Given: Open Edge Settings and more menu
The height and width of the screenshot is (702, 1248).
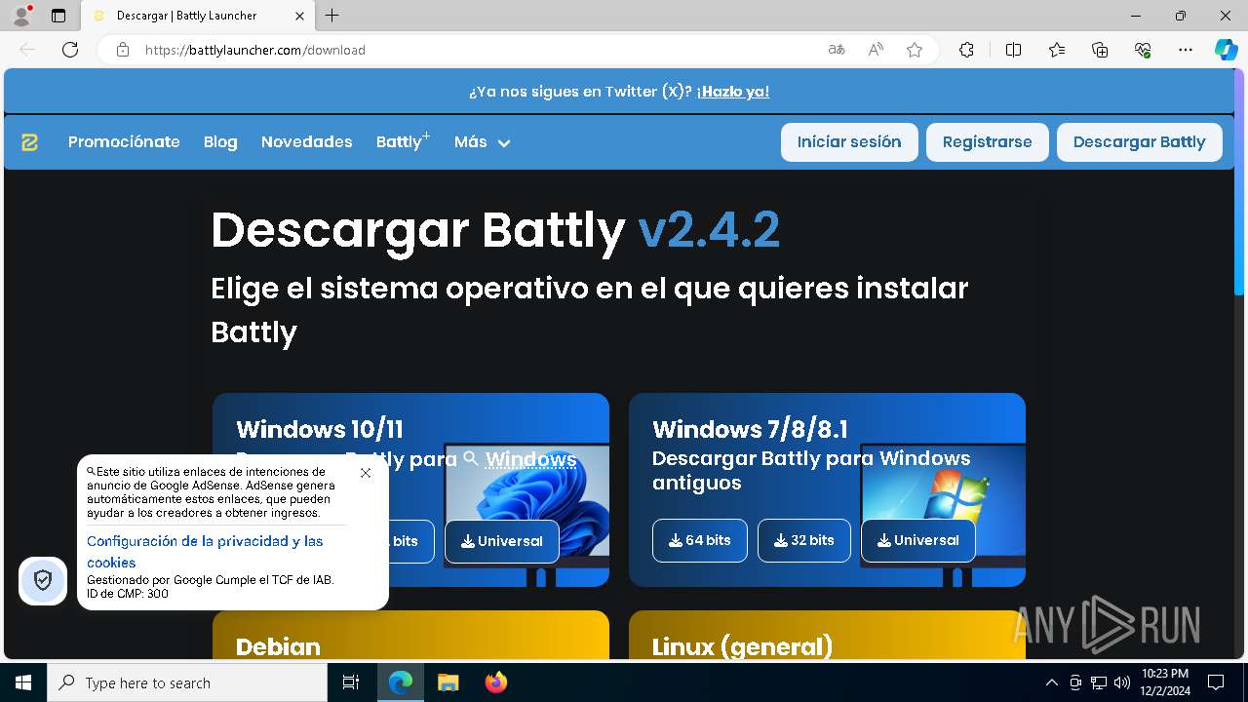Looking at the screenshot, I should click(1186, 50).
